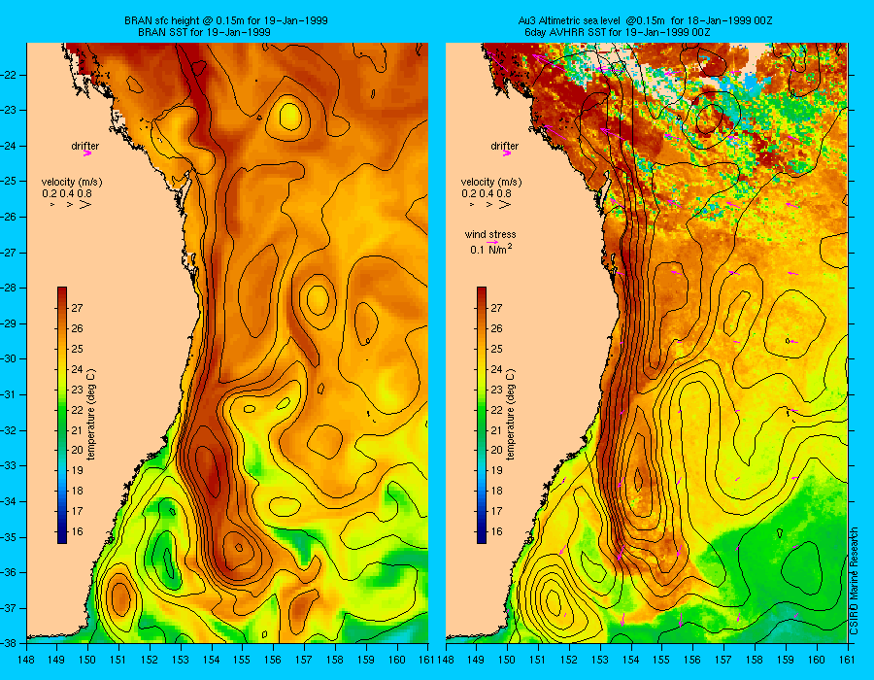
Task: Click the '0.1 N/m²' wind stress value
Action: pyautogui.click(x=491, y=249)
